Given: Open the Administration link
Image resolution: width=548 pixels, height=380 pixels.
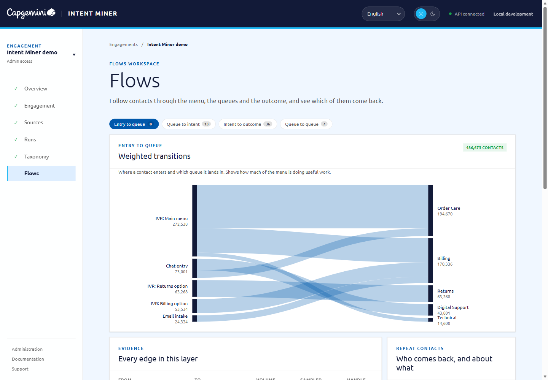Looking at the screenshot, I should pos(27,349).
